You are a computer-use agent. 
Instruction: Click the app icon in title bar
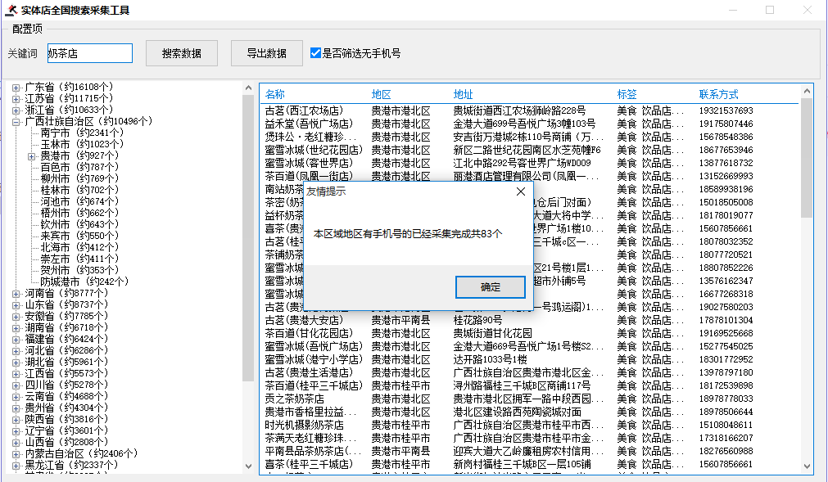[11, 11]
